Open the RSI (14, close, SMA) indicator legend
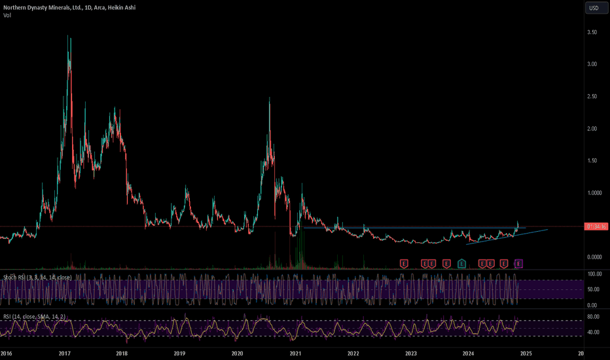610x360 pixels. click(34, 316)
